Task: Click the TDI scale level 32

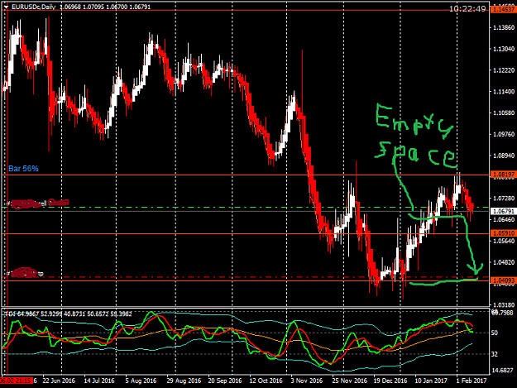Action: pyautogui.click(x=494, y=354)
